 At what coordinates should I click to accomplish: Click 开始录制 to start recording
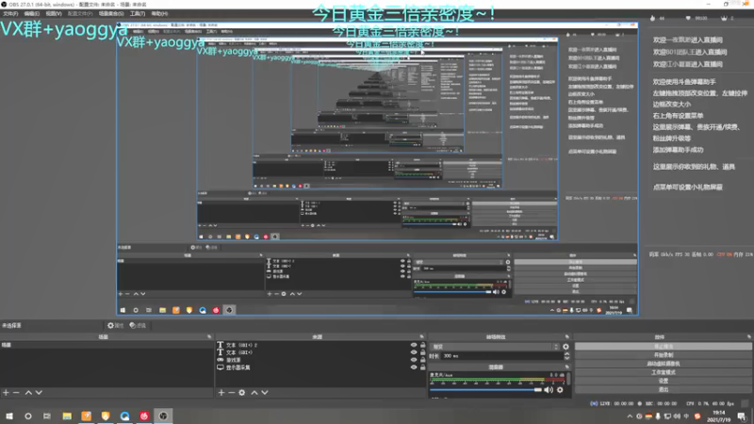point(664,355)
